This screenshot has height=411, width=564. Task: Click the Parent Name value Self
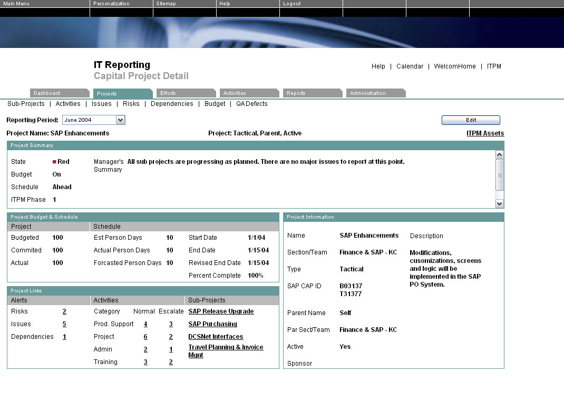point(345,313)
